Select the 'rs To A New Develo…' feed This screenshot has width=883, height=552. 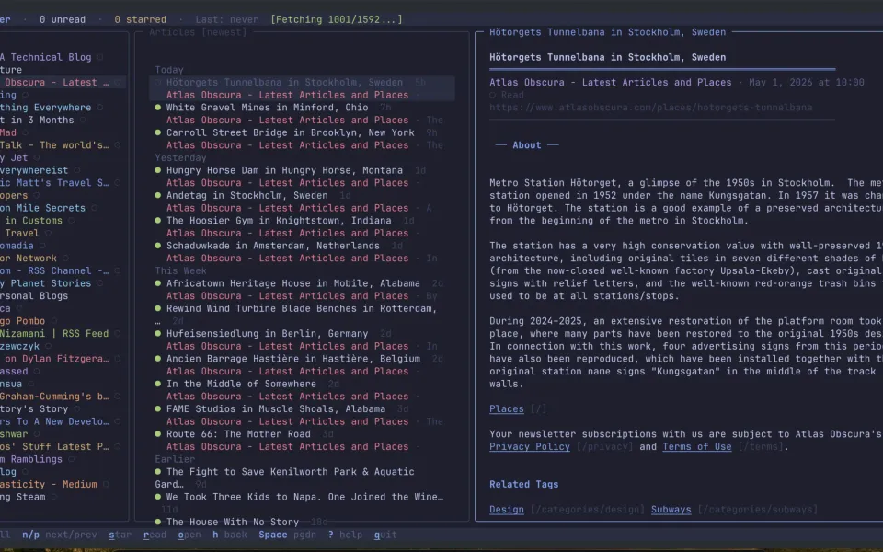(x=54, y=421)
